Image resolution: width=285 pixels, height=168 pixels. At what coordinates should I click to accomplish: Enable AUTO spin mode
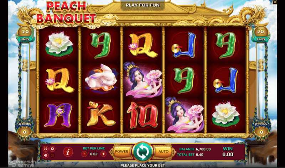click(x=164, y=152)
